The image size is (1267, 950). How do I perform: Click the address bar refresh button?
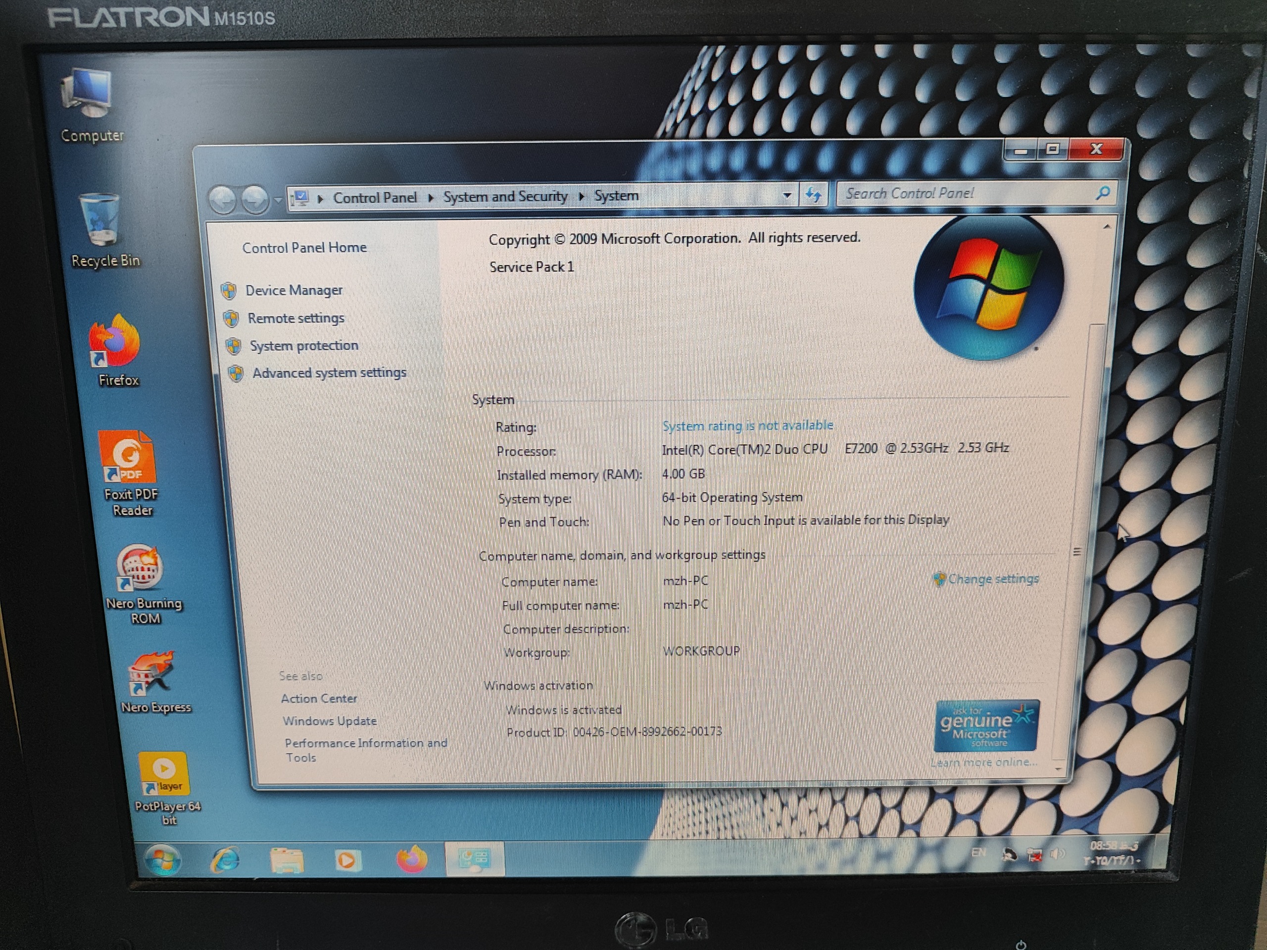coord(813,195)
